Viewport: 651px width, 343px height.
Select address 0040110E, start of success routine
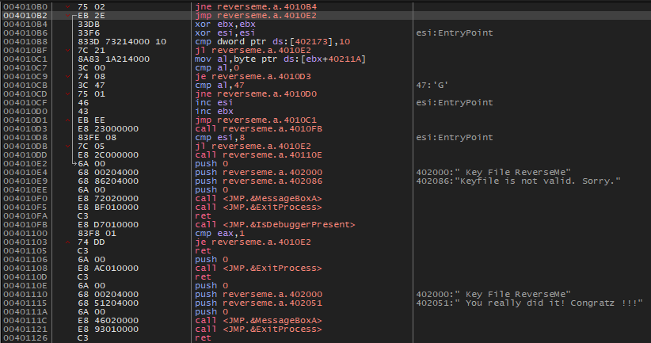[25, 286]
